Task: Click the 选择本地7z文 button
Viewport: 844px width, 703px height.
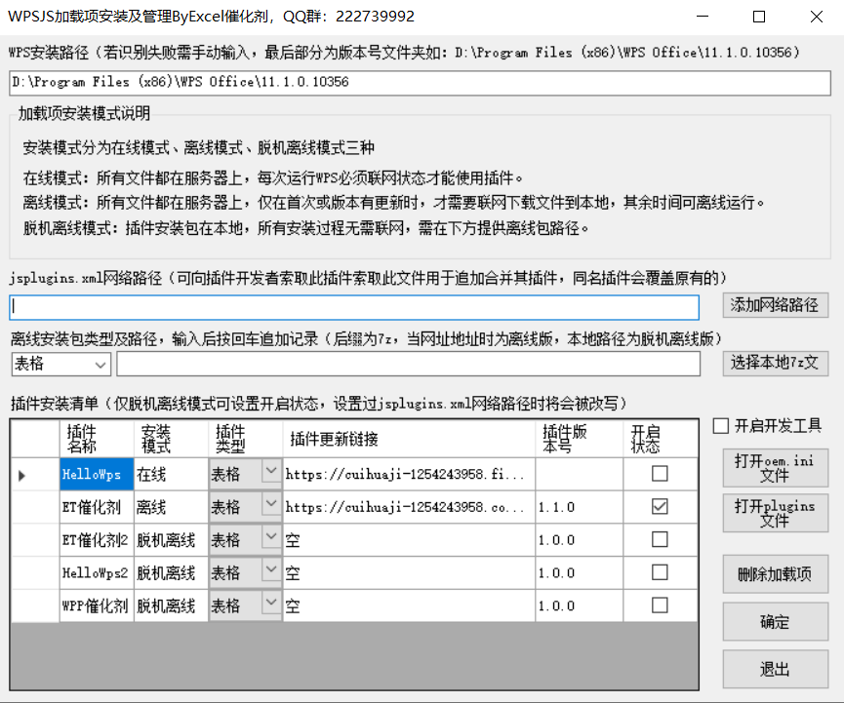Action: point(775,364)
